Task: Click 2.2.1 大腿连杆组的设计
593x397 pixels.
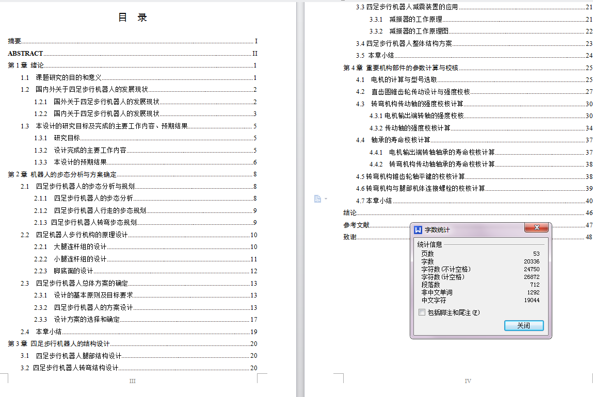Action: point(146,246)
